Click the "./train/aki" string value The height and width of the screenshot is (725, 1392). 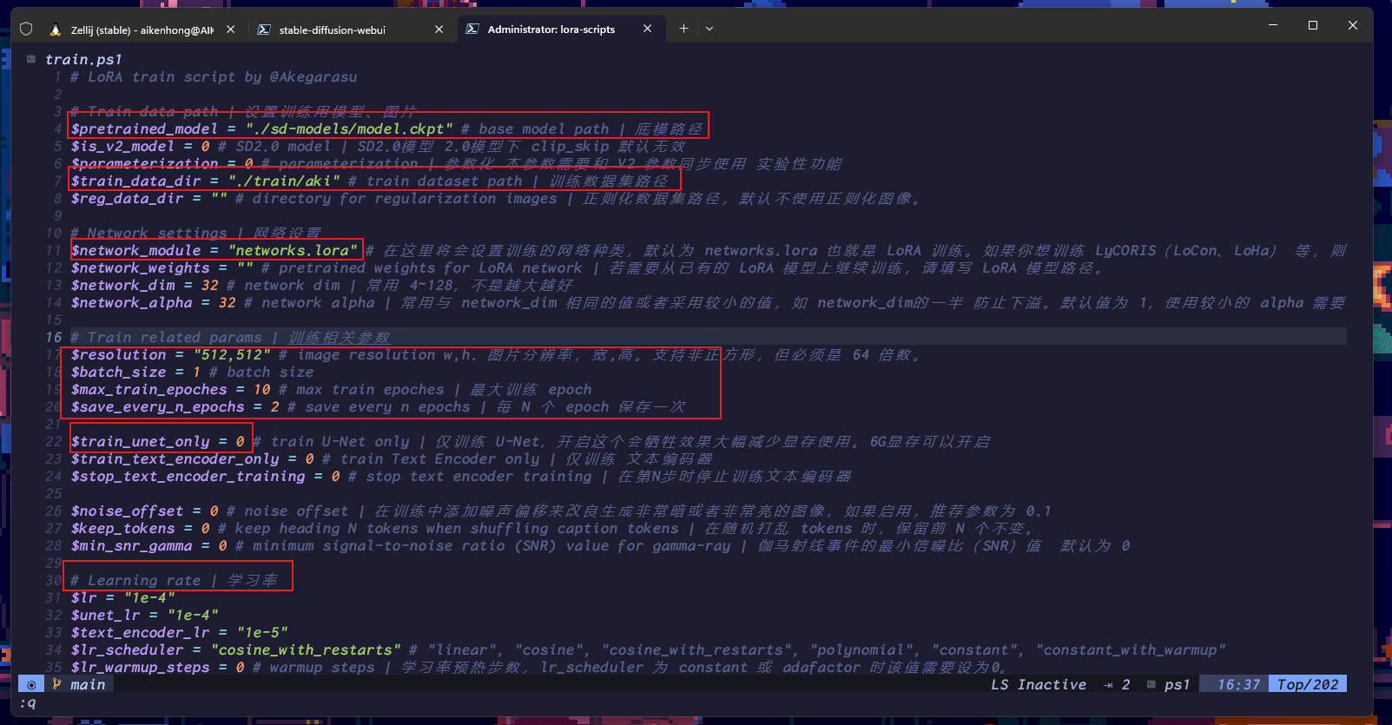283,181
